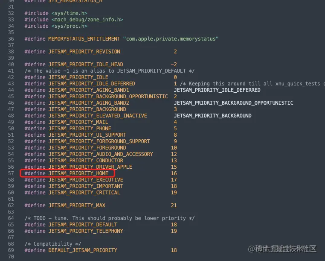This screenshot has width=325, height=261.
Task: Click the Compatibility comment
Action: coord(52,244)
